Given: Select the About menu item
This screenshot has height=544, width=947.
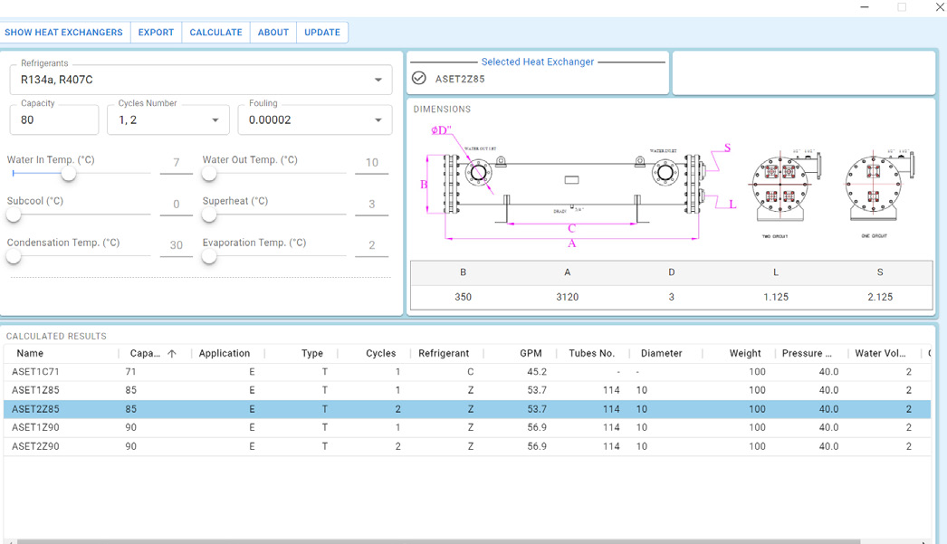Looking at the screenshot, I should tap(273, 33).
